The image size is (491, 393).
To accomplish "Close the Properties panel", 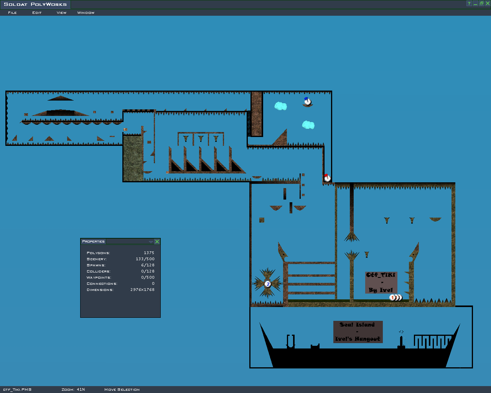I will [157, 241].
